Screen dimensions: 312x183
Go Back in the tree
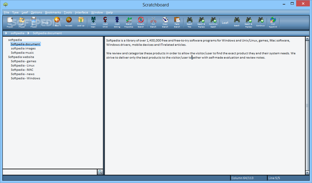tap(57, 22)
